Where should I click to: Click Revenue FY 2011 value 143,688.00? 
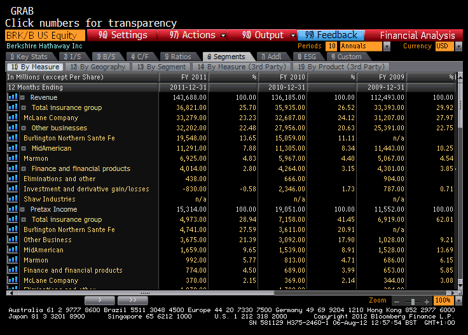(189, 97)
